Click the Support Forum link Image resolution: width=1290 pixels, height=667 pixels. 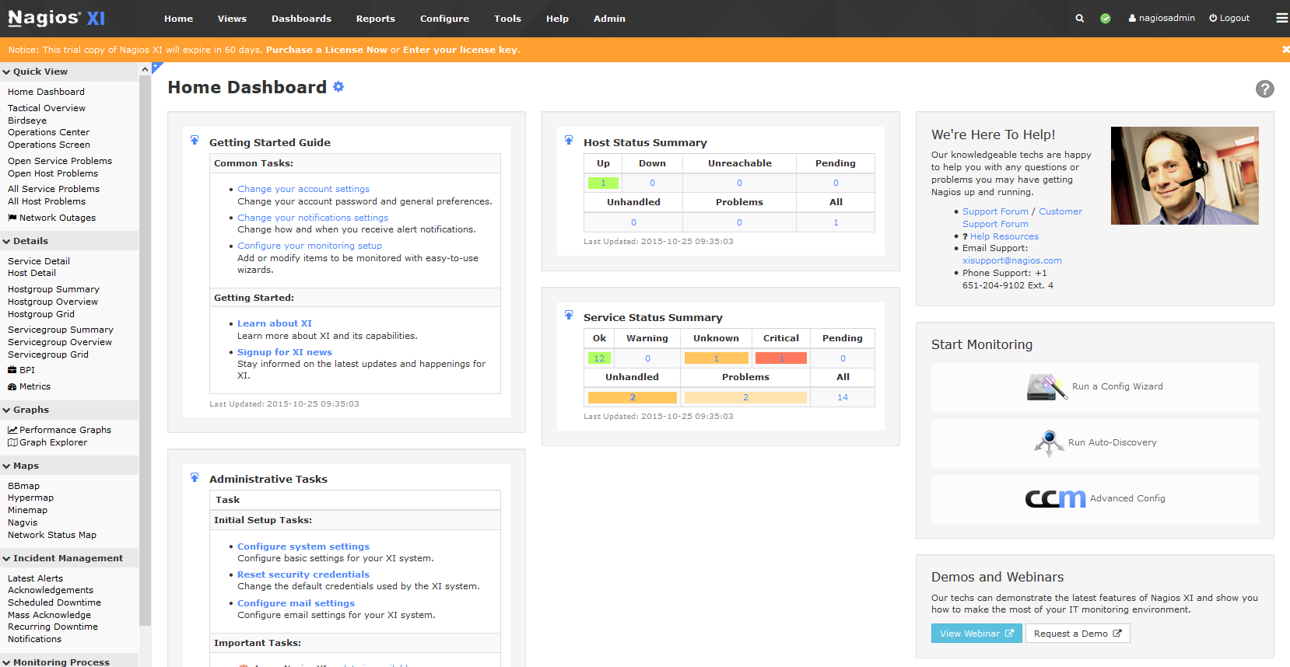pyautogui.click(x=995, y=211)
